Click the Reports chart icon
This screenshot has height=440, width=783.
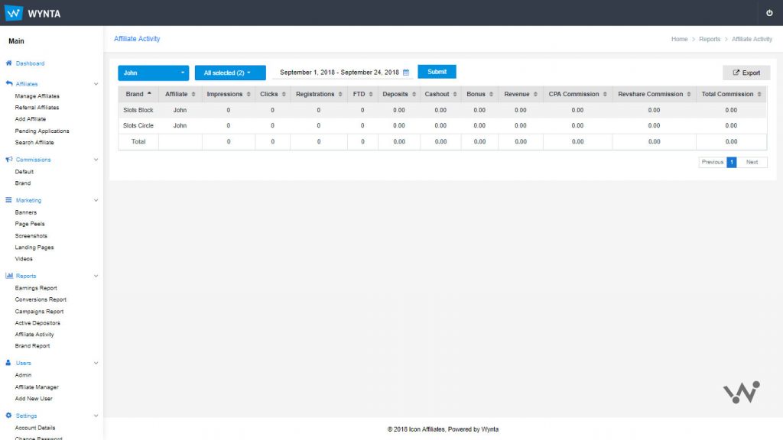[x=8, y=275]
